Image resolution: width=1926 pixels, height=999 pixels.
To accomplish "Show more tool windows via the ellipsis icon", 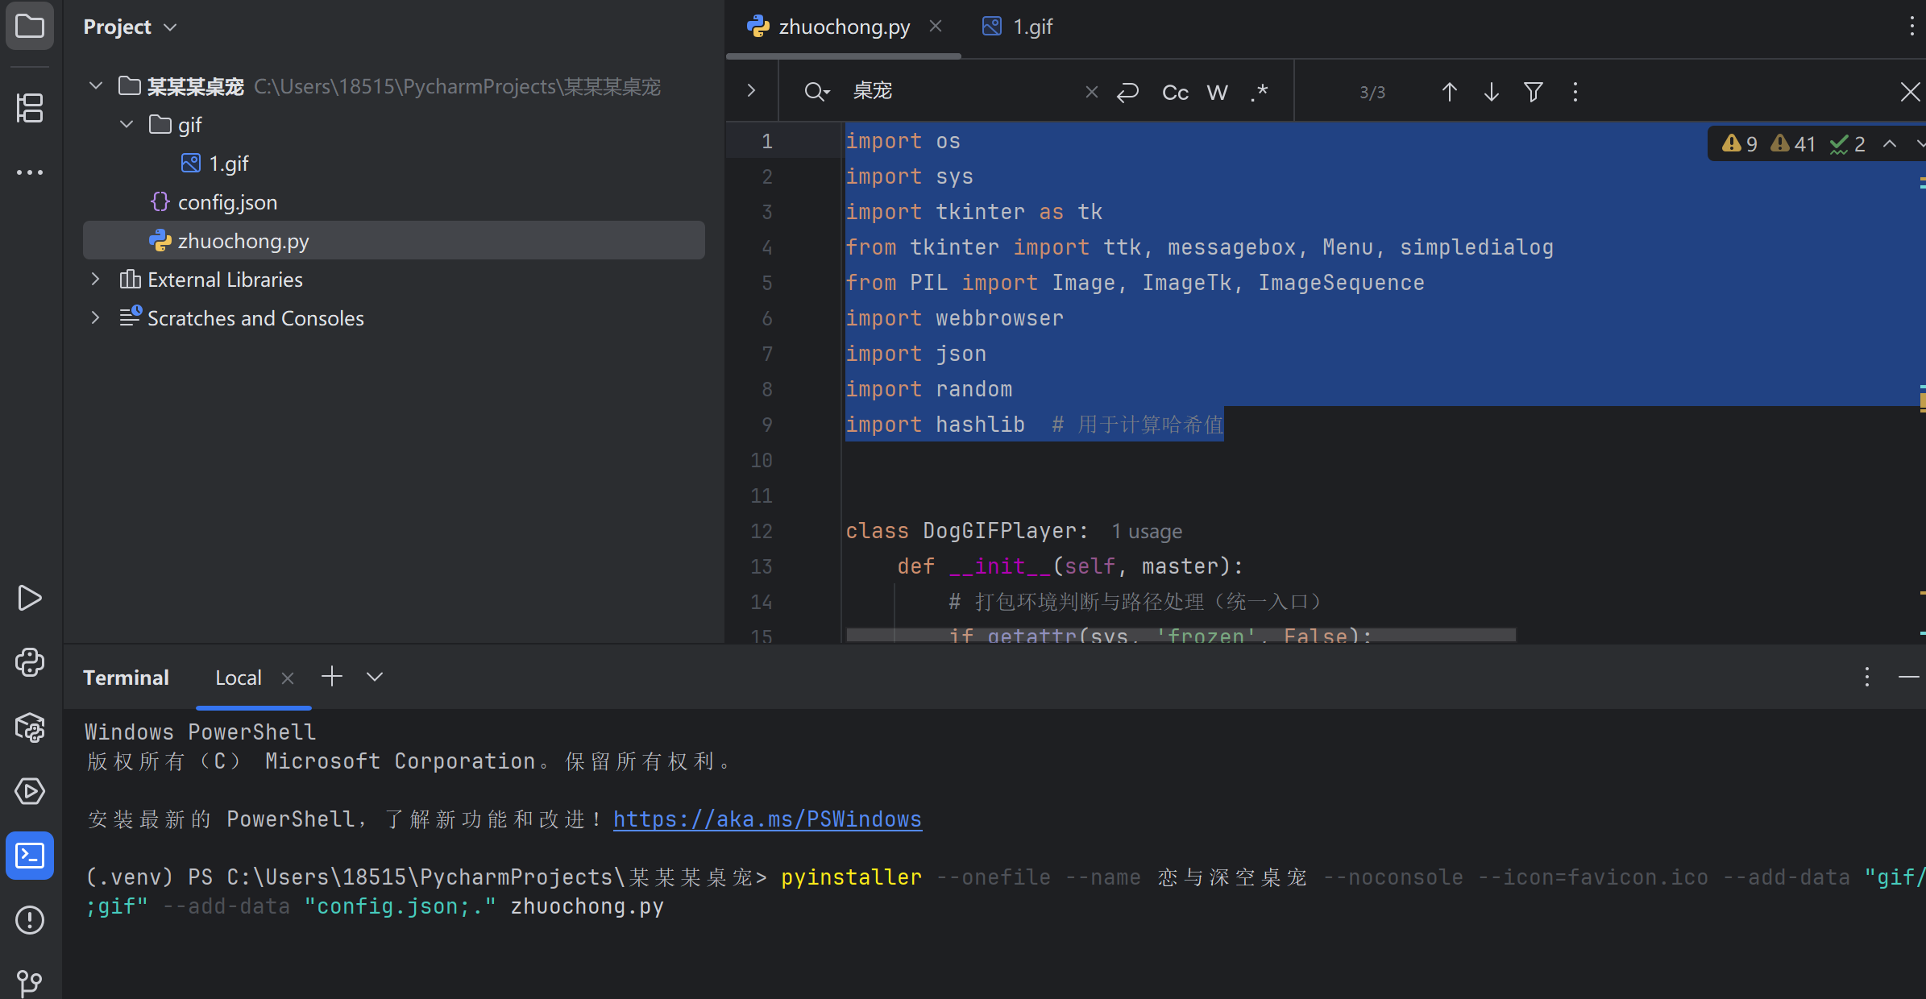I will pyautogui.click(x=30, y=172).
